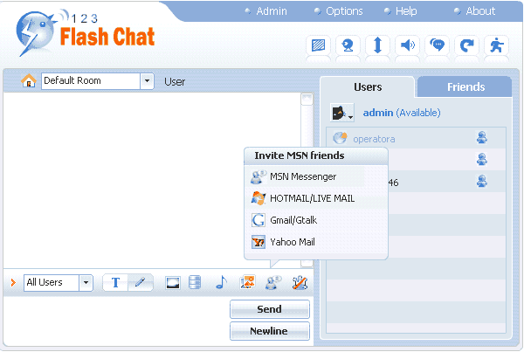Click the stacked server history icon
This screenshot has width=524, height=352.
coord(195,283)
